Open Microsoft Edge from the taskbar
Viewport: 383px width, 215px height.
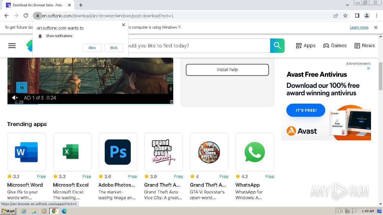tap(64, 211)
